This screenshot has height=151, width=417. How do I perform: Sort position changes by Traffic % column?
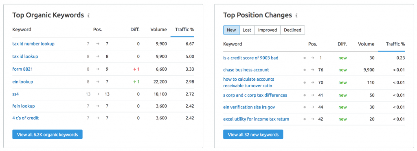point(395,44)
